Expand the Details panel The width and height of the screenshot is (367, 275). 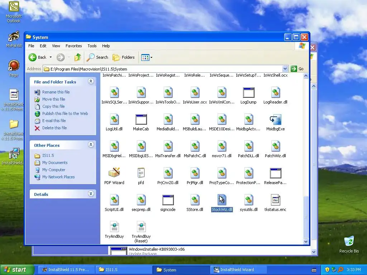click(x=91, y=194)
